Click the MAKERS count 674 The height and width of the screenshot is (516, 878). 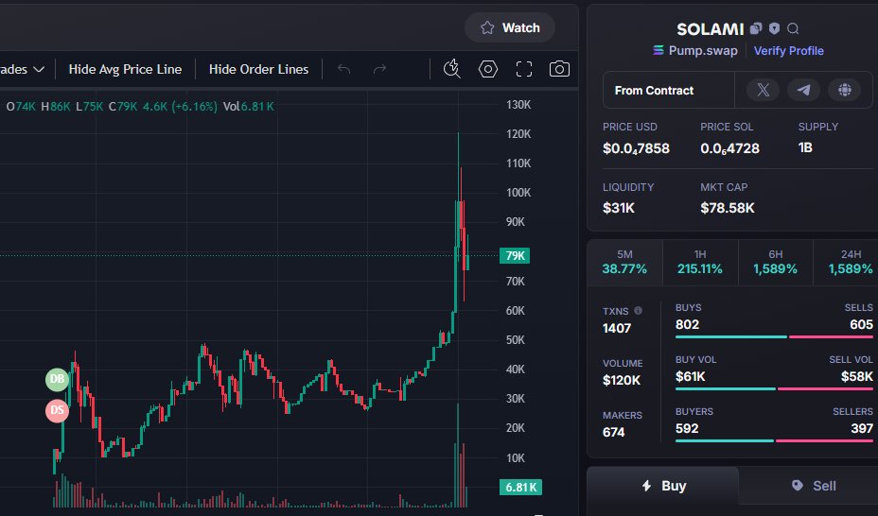pos(613,432)
